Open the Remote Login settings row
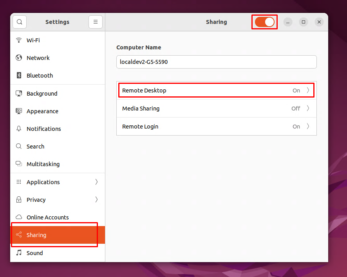This screenshot has width=347, height=277. click(x=217, y=127)
